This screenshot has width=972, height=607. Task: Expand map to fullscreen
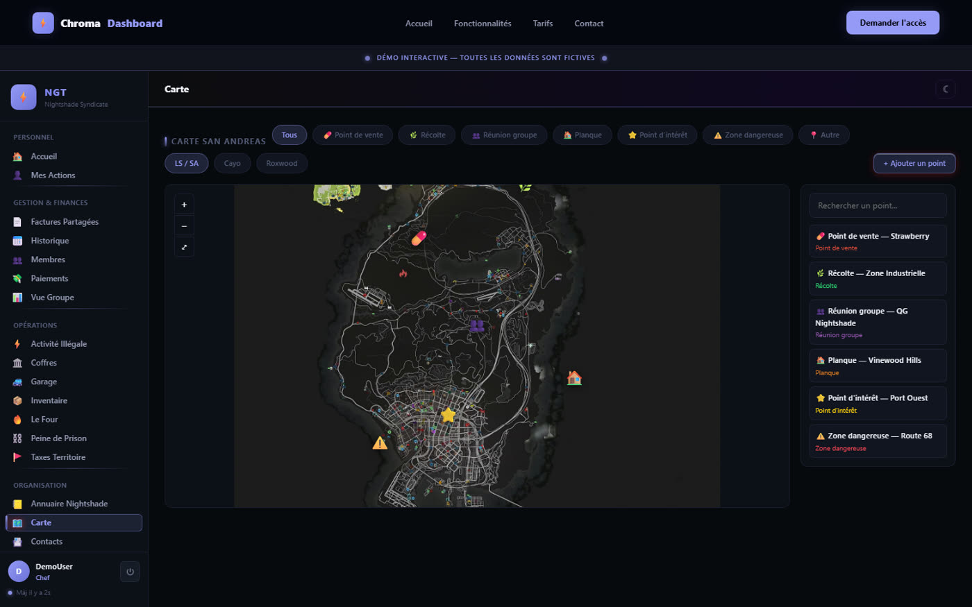[184, 247]
